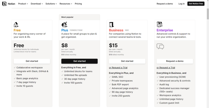The image size is (209, 108).
Task: Click the FORMERLY TEAM badge
Action: pyautogui.click(x=76, y=30)
